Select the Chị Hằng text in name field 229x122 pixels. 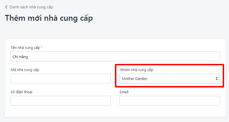20,57
